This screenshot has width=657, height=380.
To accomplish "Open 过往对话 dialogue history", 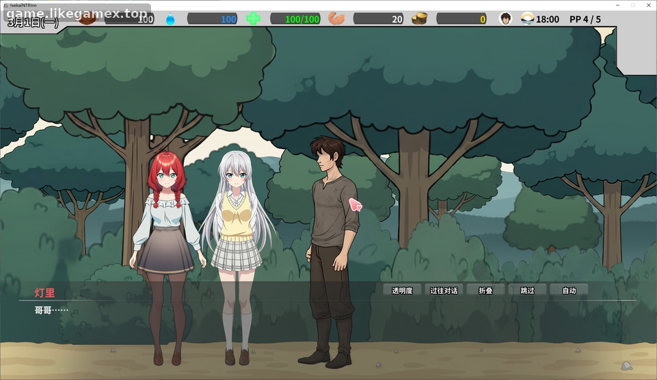I will [x=444, y=290].
